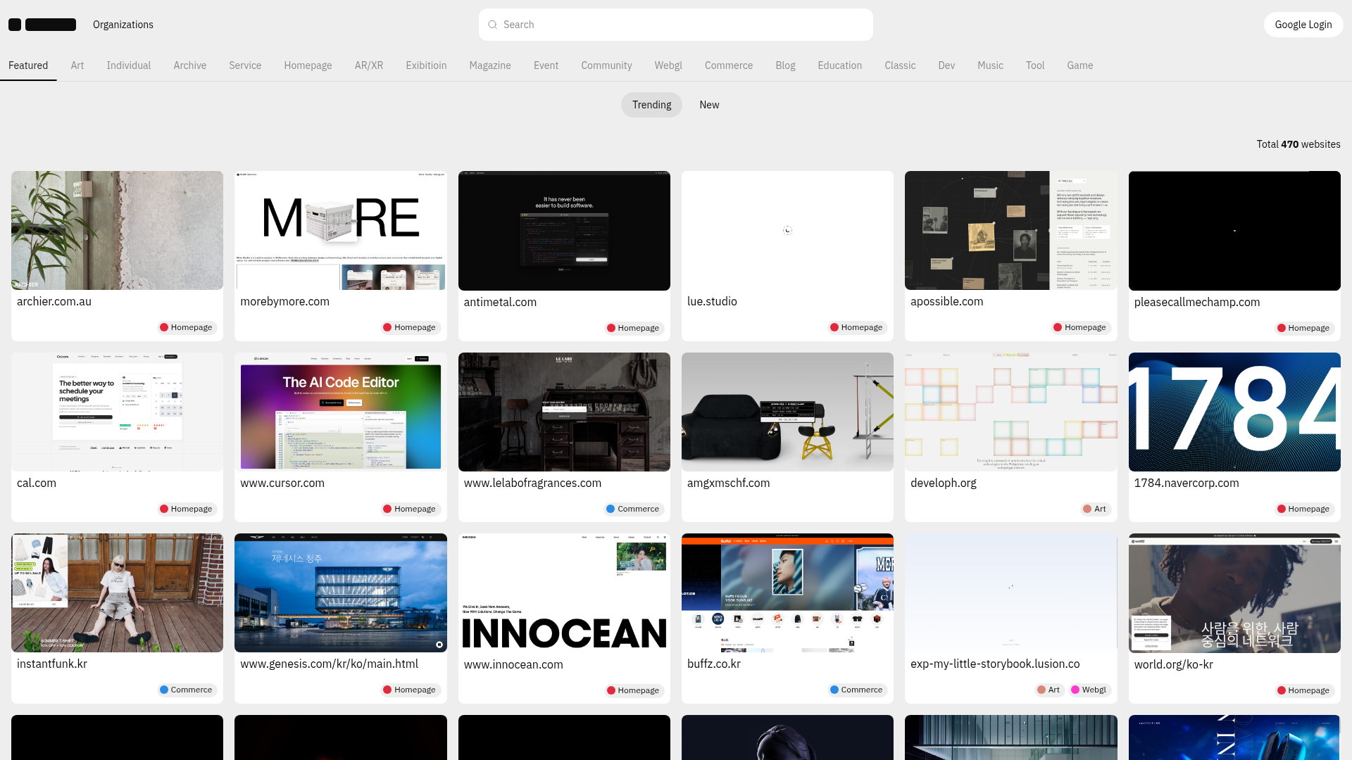The image size is (1352, 760).
Task: Click Homepage tag on world.org/ko-kr card
Action: pyautogui.click(x=1303, y=690)
